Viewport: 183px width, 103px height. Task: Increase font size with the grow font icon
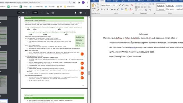(120, 5)
